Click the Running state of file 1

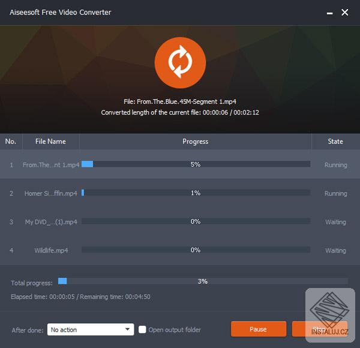[x=335, y=165]
